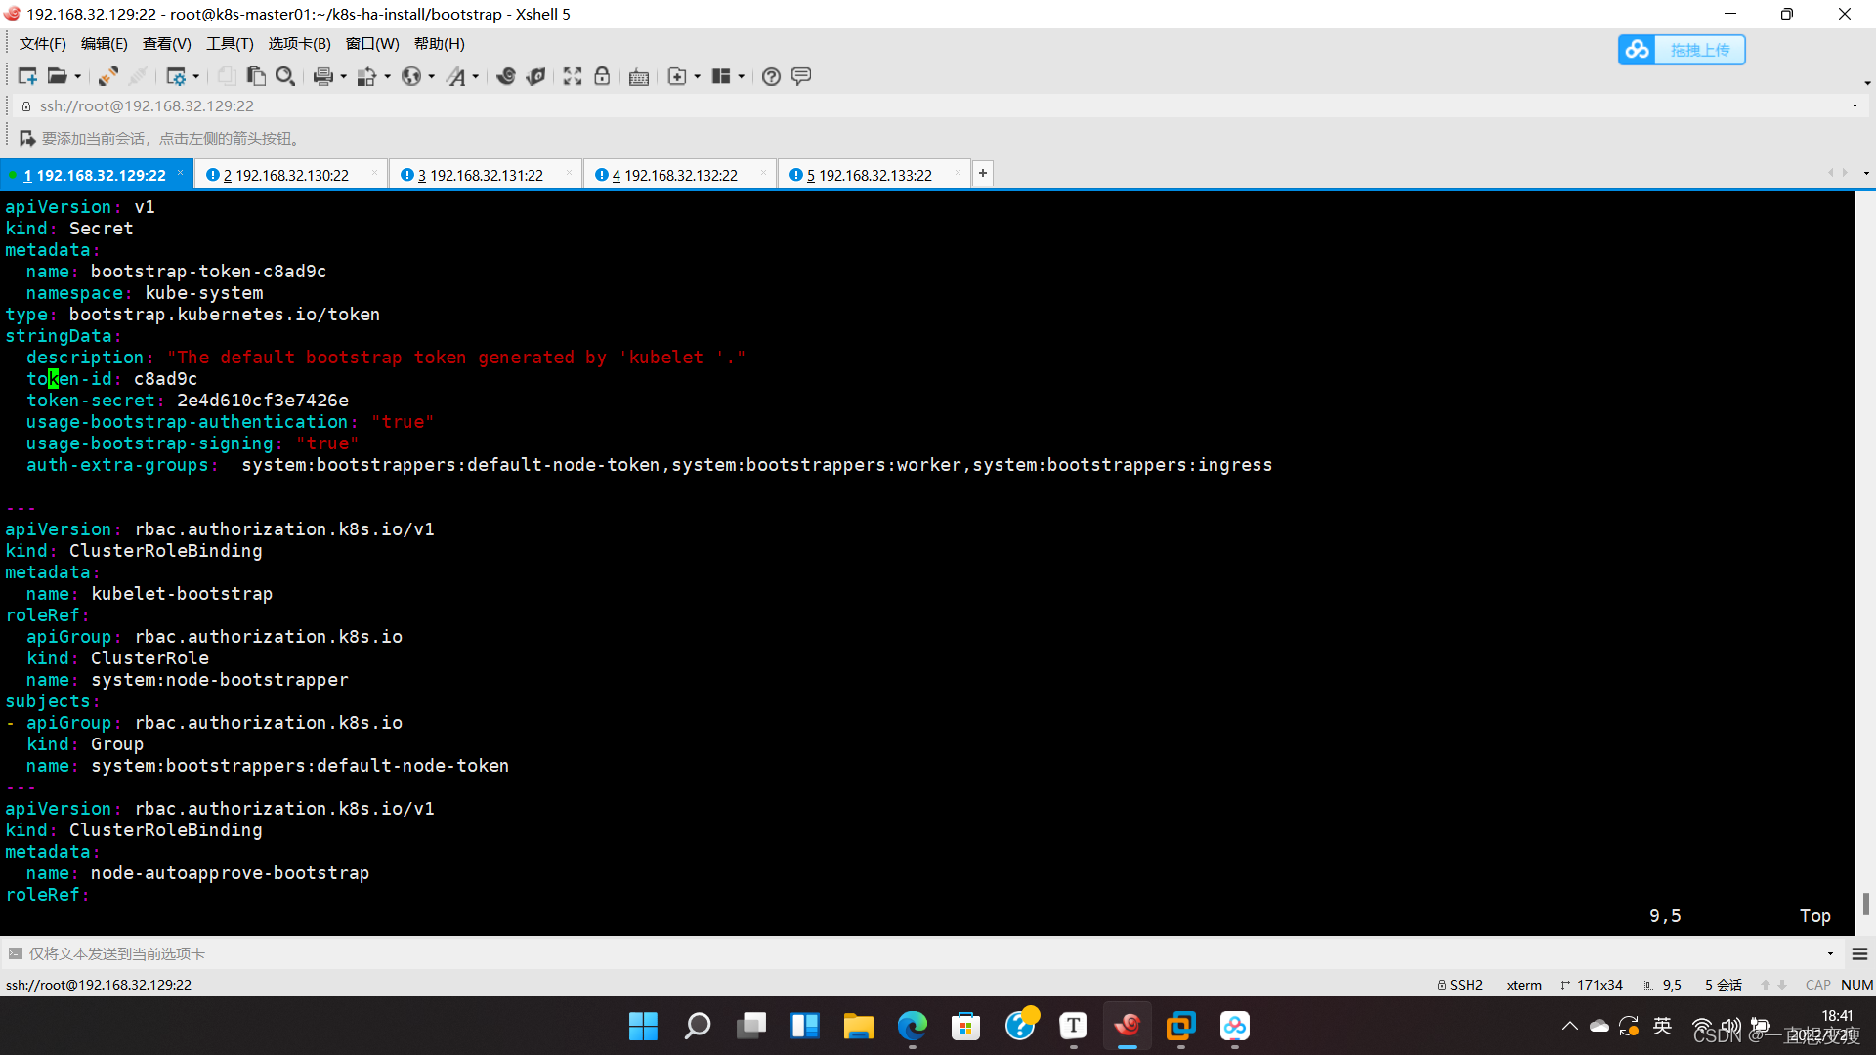This screenshot has height=1055, width=1876.
Task: Click the Help question mark icon
Action: (x=771, y=76)
